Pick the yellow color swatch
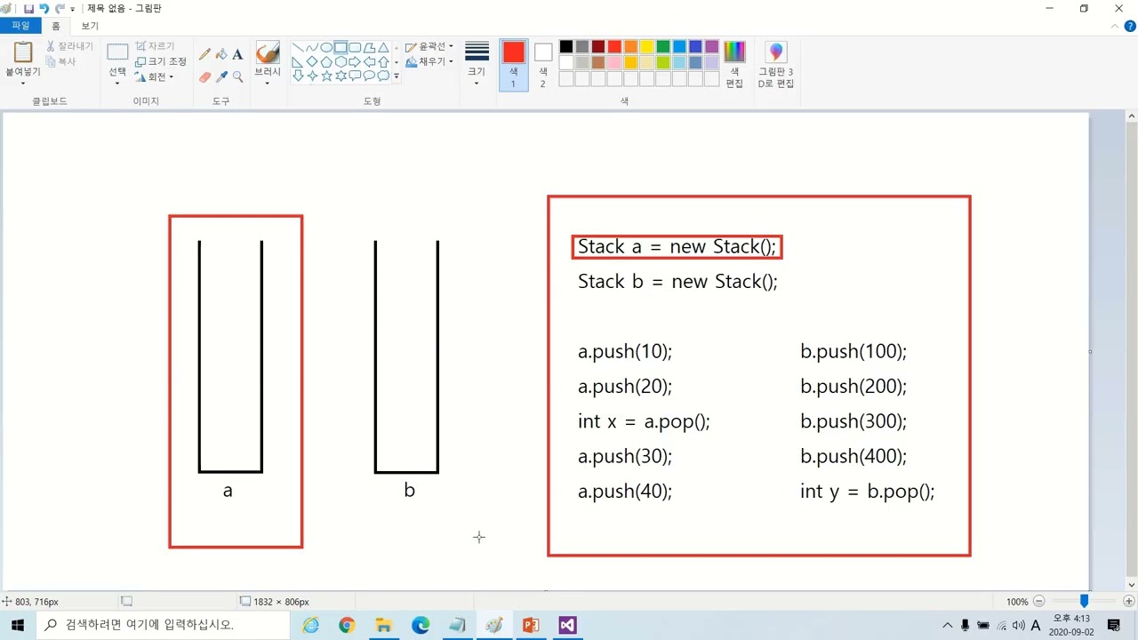Image resolution: width=1138 pixels, height=640 pixels. pyautogui.click(x=646, y=47)
